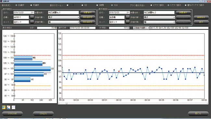Click the histogram bar labeled 250
The width and height of the screenshot is (211, 119).
click(x=28, y=63)
